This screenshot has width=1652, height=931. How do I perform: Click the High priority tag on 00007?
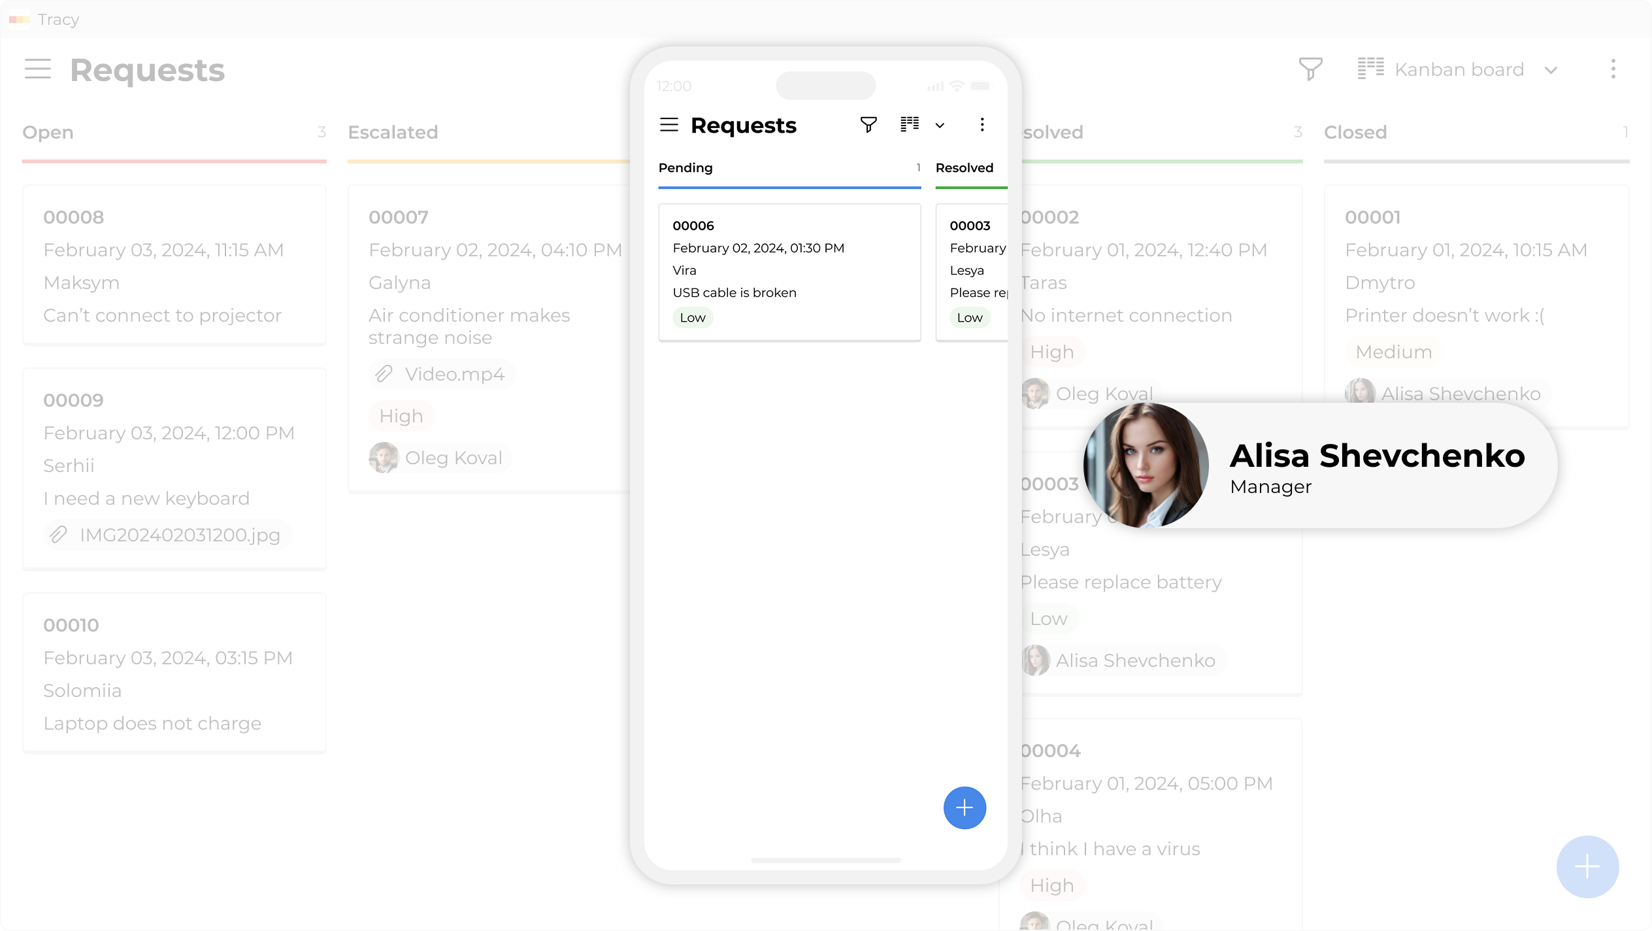pyautogui.click(x=401, y=416)
